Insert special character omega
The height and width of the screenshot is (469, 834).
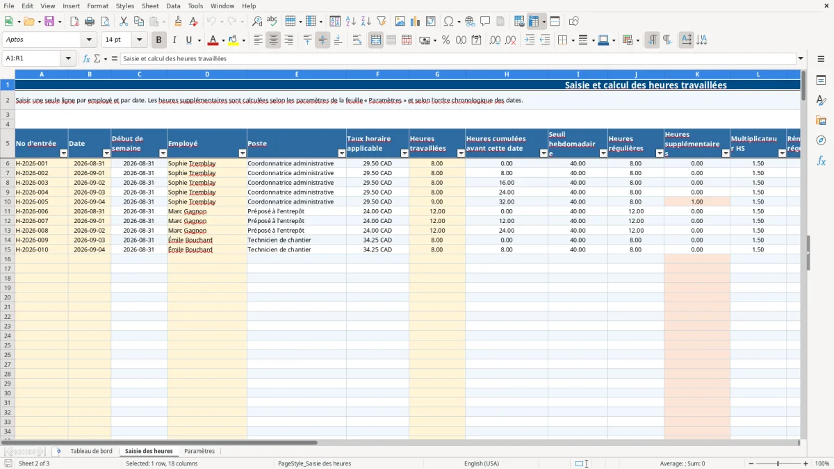tap(449, 22)
